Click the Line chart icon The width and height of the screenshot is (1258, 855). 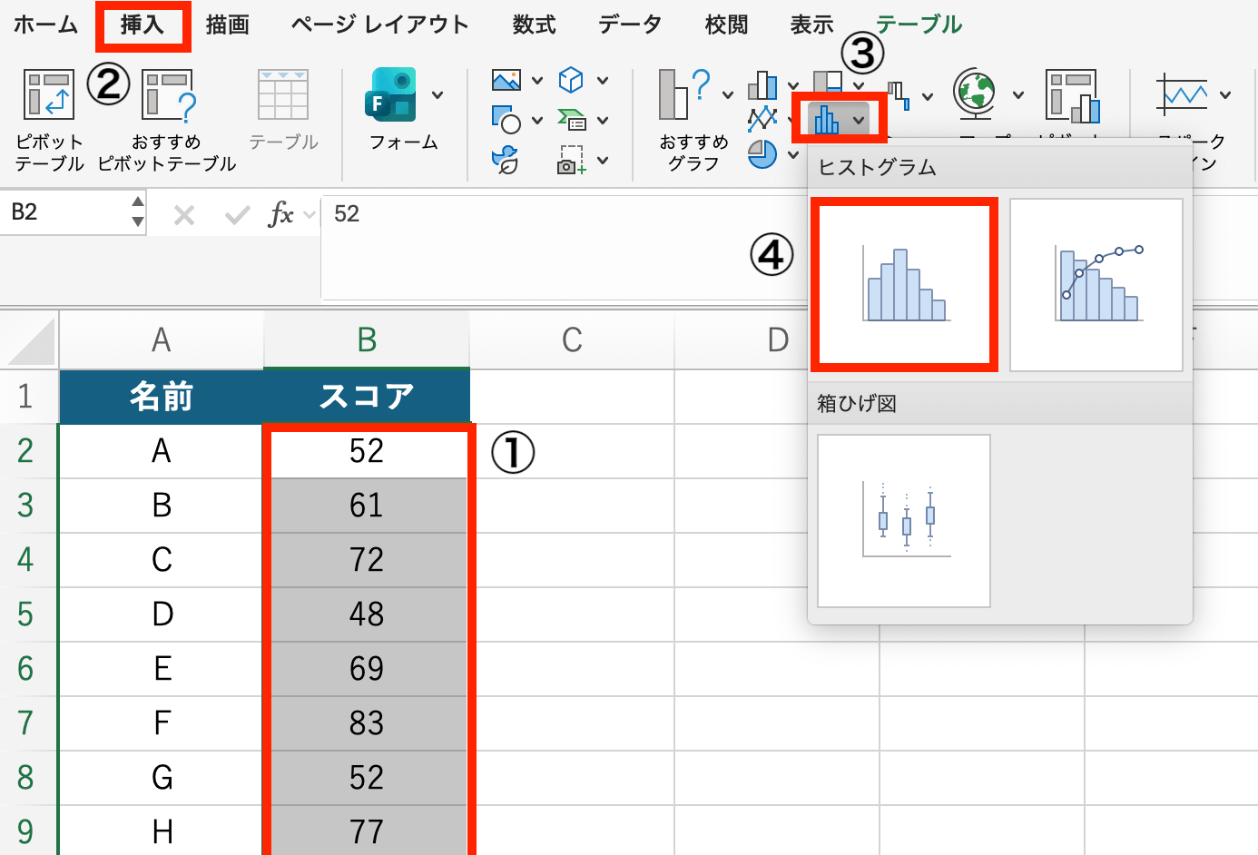[x=762, y=119]
